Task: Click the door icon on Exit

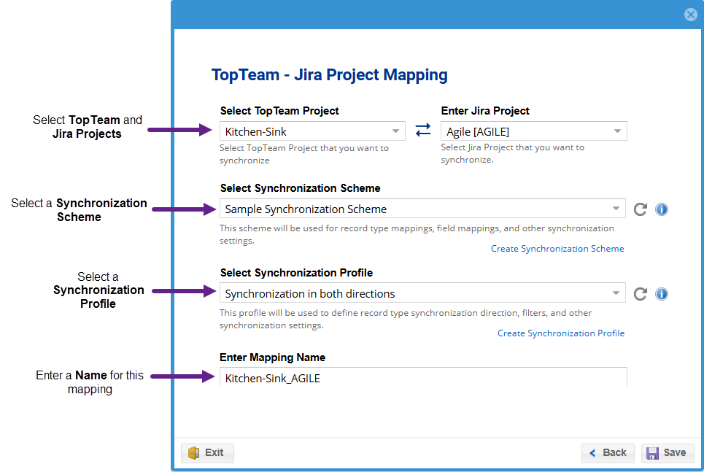Action: tap(194, 453)
